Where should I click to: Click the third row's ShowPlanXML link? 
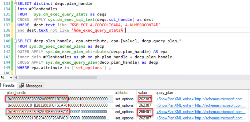click(x=201, y=112)
